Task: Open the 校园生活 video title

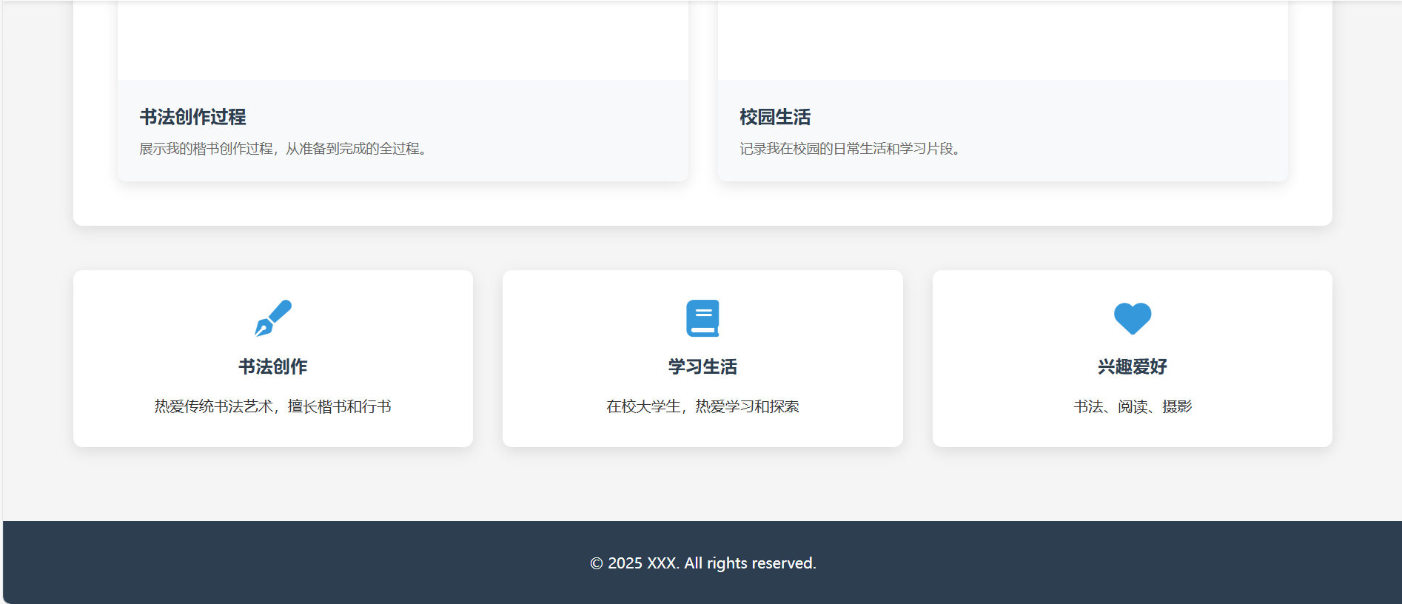Action: click(x=774, y=117)
